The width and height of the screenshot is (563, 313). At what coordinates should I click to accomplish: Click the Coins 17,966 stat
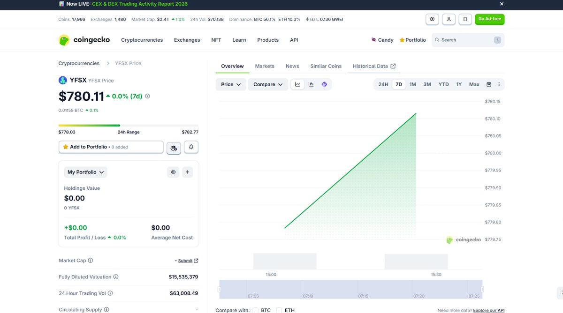pyautogui.click(x=72, y=19)
